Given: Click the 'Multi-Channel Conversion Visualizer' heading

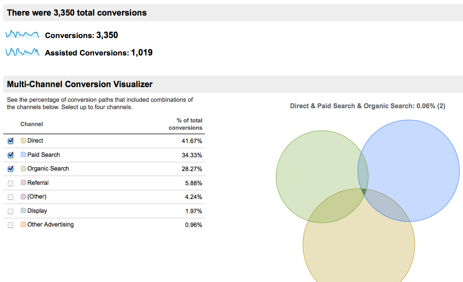Looking at the screenshot, I should pyautogui.click(x=80, y=84).
